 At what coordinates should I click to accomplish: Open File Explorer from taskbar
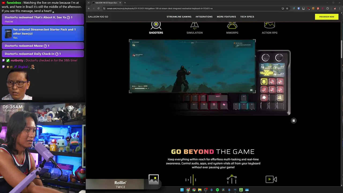coord(200,190)
